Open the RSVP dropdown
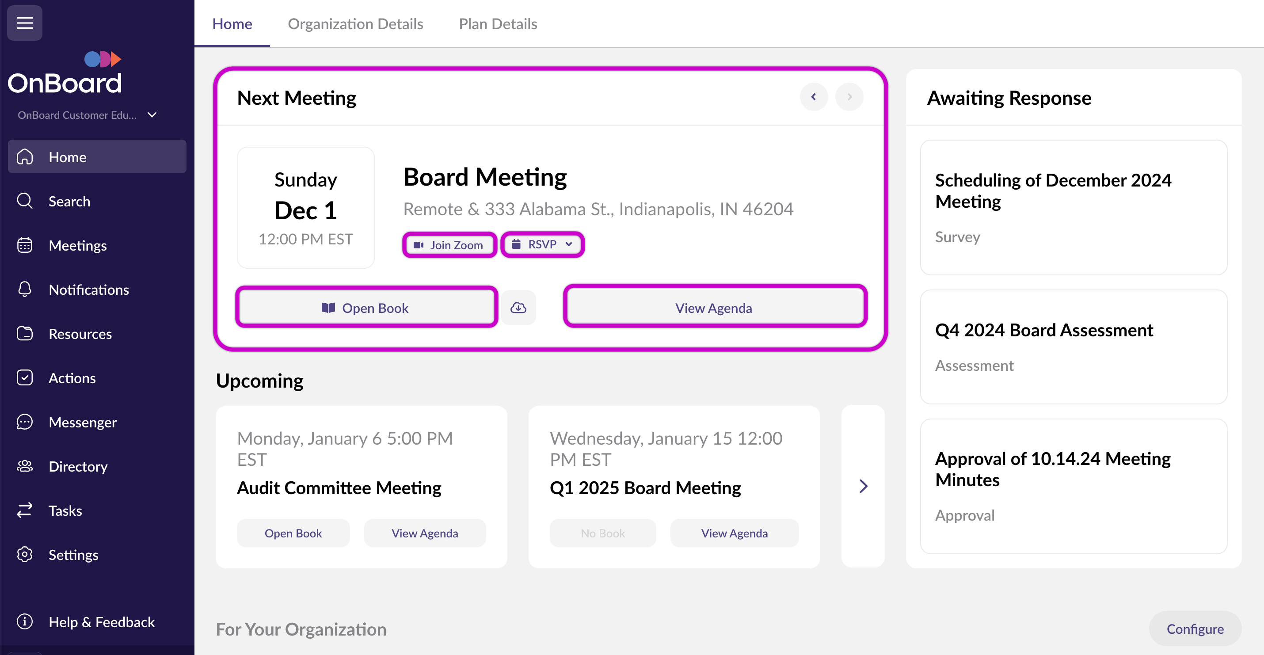 542,244
